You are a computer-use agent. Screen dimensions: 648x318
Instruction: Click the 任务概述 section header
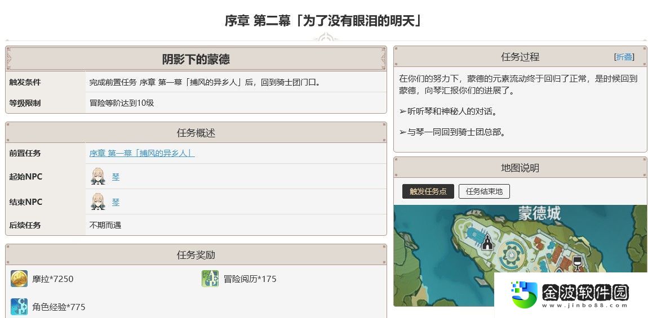tap(196, 133)
